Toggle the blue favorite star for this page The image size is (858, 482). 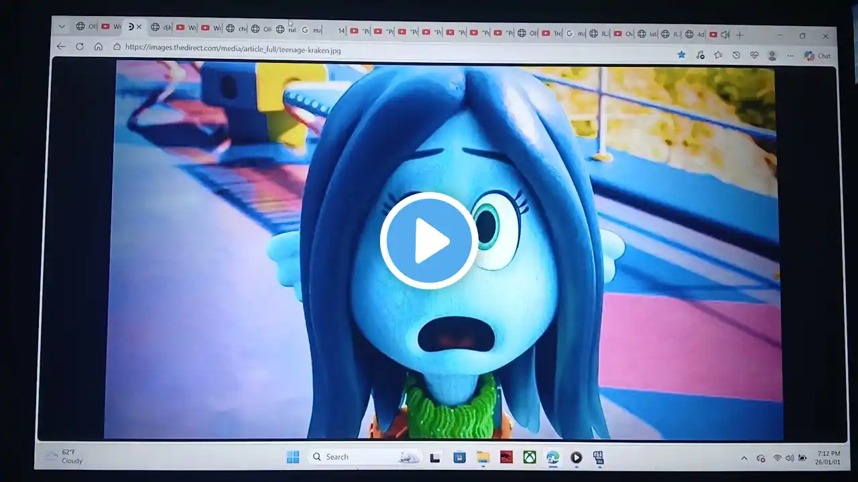tap(682, 55)
